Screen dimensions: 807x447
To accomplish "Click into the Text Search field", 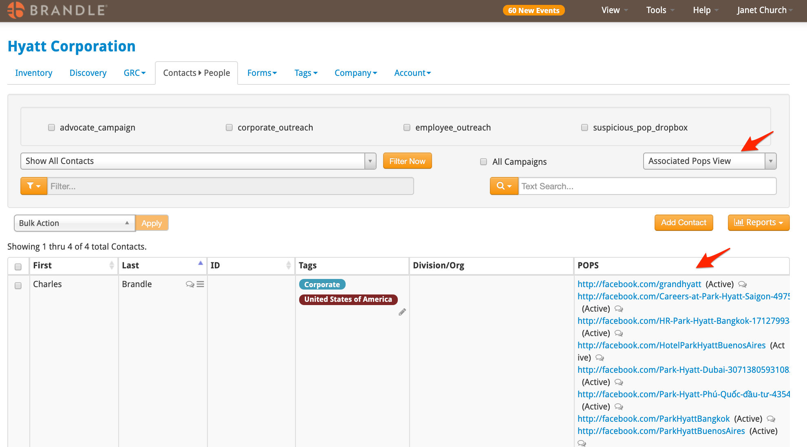I will coord(647,186).
